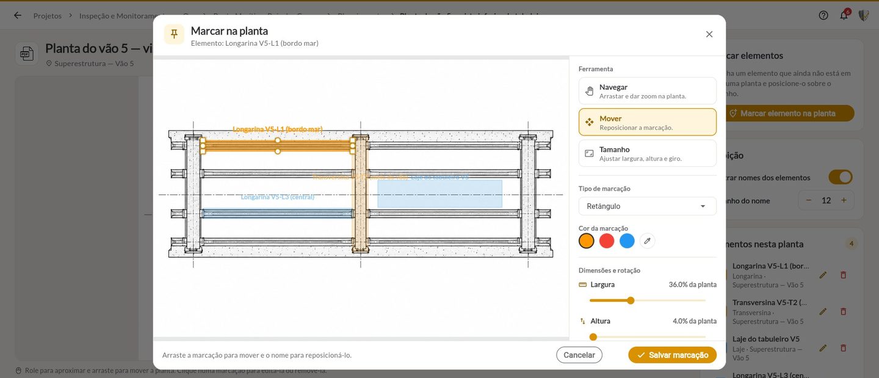The height and width of the screenshot is (378, 879).
Task: Select the Mover tool
Action: tap(648, 122)
